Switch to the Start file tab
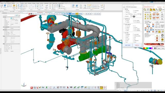This screenshot has height=93, width=165. [x=3, y=11]
